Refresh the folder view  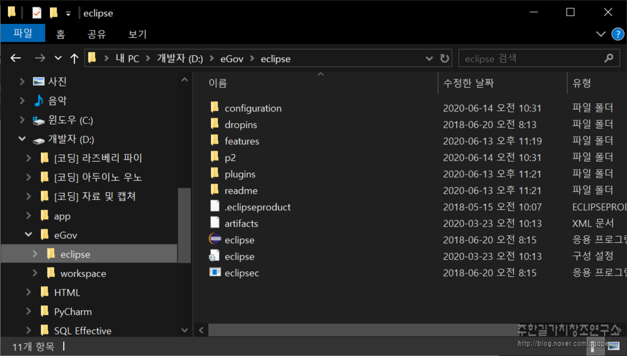(444, 58)
